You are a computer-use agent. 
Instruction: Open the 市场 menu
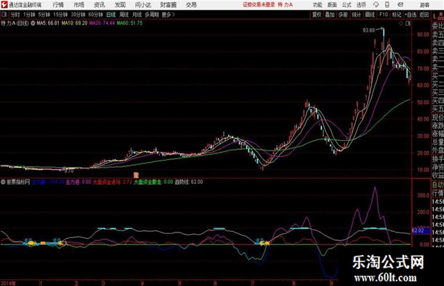pyautogui.click(x=79, y=5)
